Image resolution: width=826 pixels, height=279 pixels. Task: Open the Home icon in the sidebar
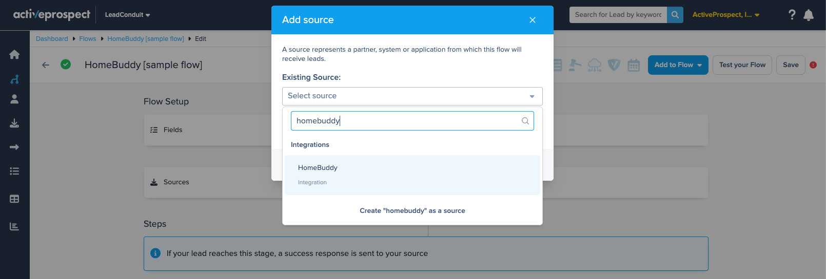point(14,54)
